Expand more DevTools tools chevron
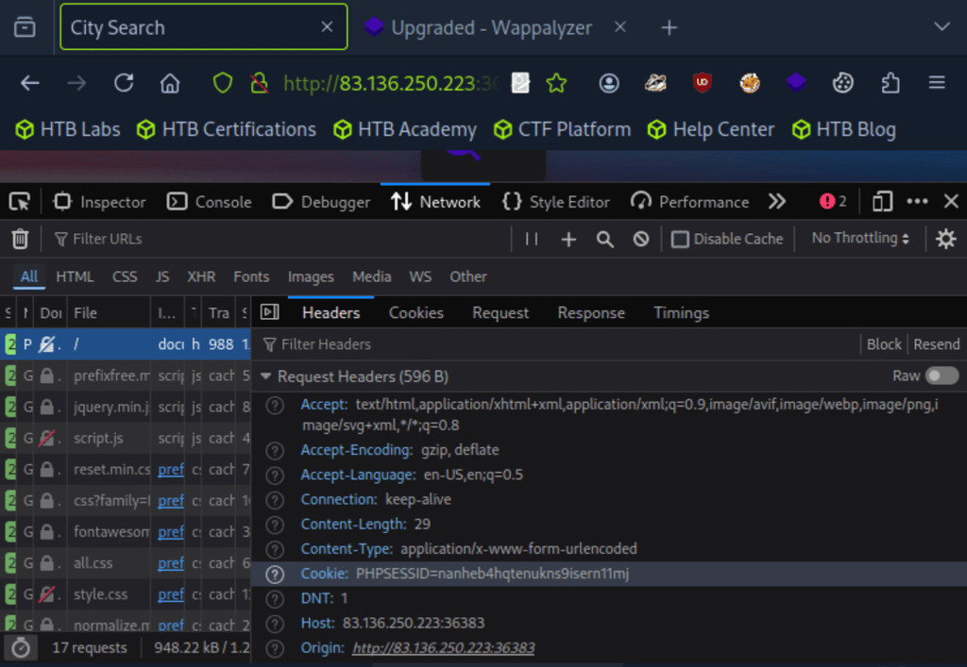Image resolution: width=967 pixels, height=667 pixels. pyautogui.click(x=777, y=201)
